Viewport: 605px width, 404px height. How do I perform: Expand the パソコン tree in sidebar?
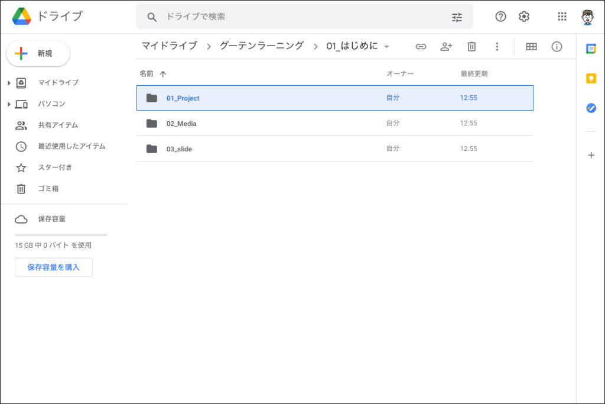tap(9, 104)
